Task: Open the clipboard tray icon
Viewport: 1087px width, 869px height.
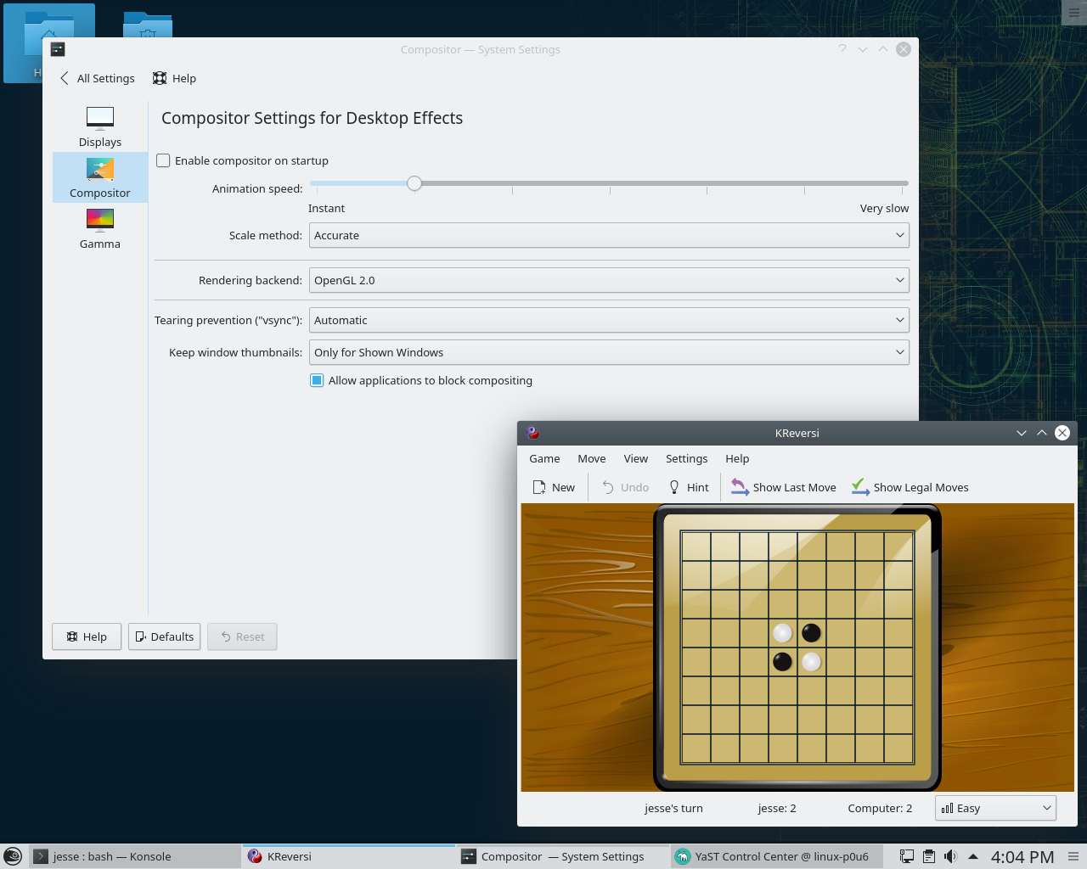Action: pyautogui.click(x=929, y=856)
